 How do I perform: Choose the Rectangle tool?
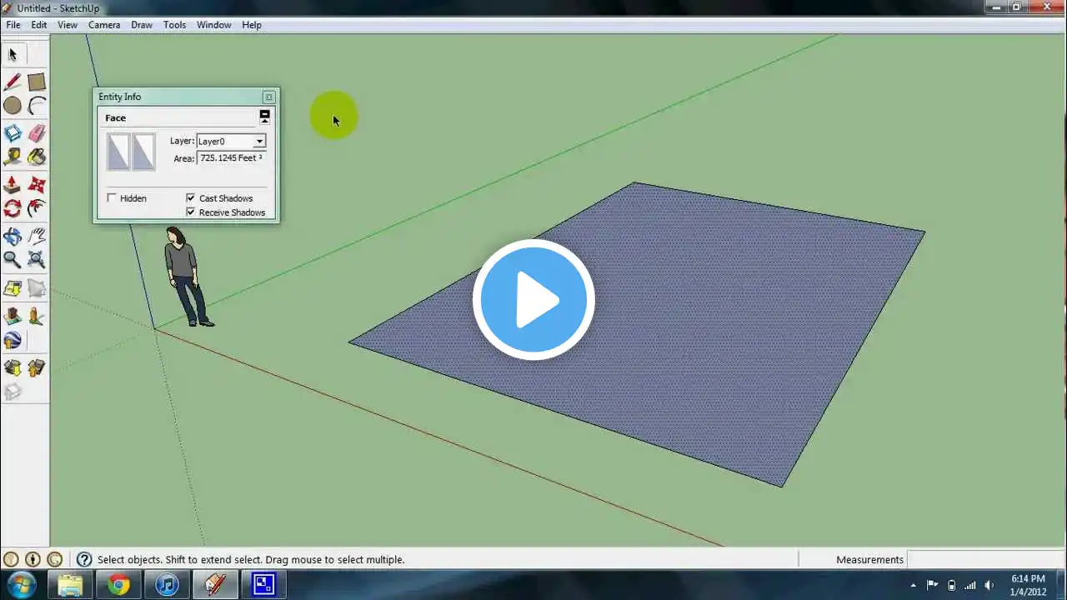coord(36,82)
